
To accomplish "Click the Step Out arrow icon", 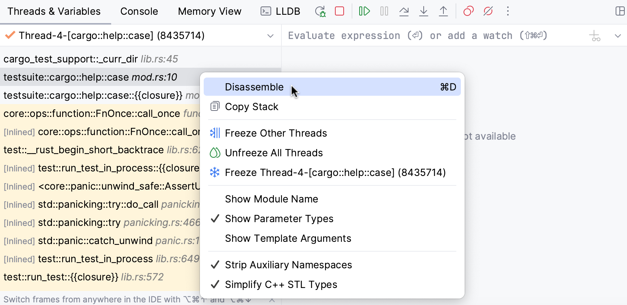I will 443,11.
